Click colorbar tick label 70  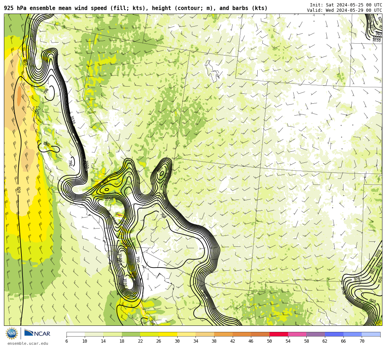pos(362,341)
